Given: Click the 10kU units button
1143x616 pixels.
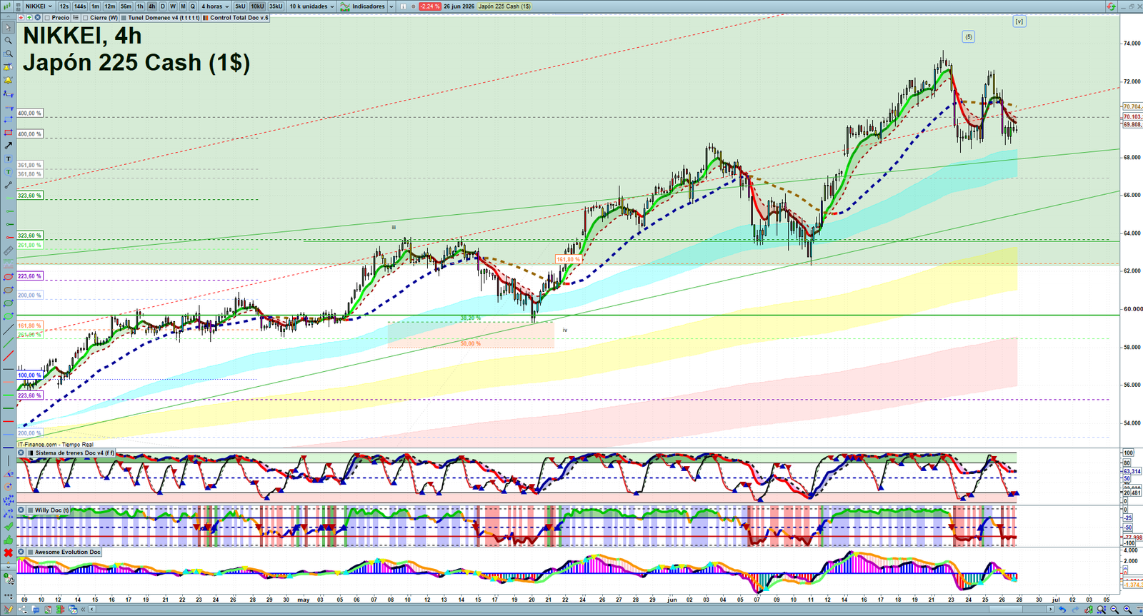Looking at the screenshot, I should pos(257,6).
